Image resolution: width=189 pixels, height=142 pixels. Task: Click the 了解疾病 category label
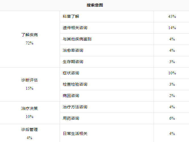point(29,35)
